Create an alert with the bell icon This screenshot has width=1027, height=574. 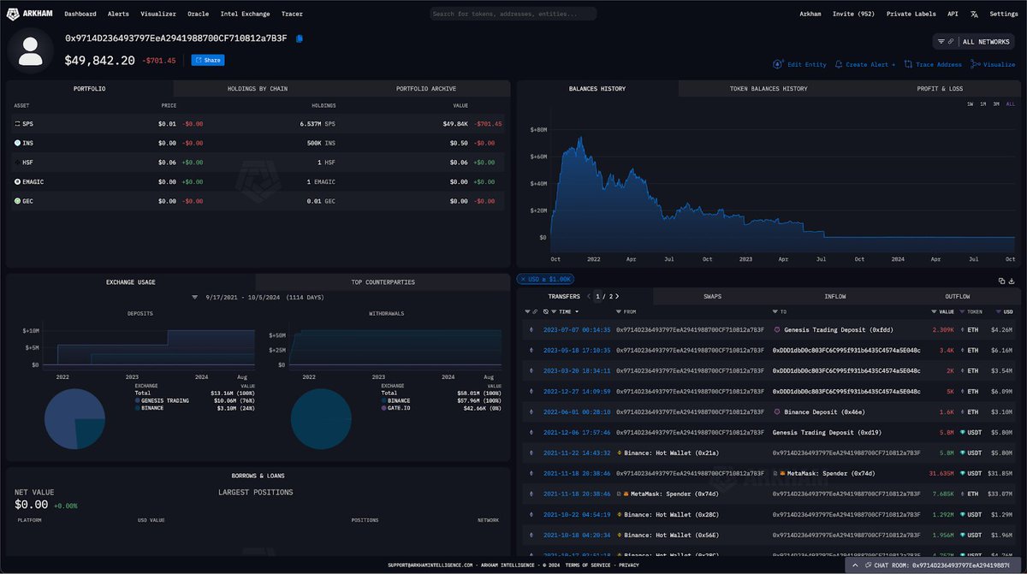tap(864, 64)
